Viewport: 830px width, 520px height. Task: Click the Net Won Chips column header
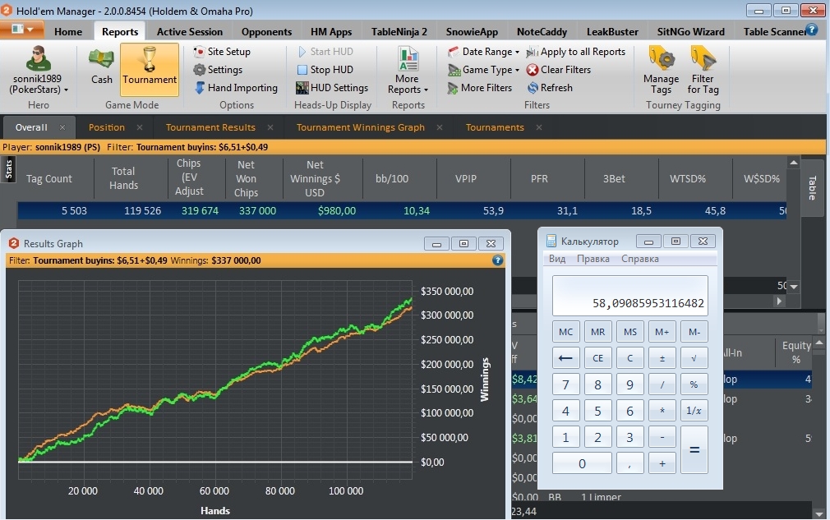pyautogui.click(x=246, y=178)
